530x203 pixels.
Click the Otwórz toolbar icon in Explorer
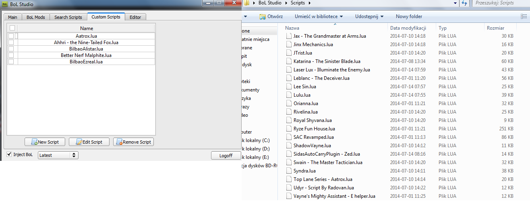[x=263, y=16]
